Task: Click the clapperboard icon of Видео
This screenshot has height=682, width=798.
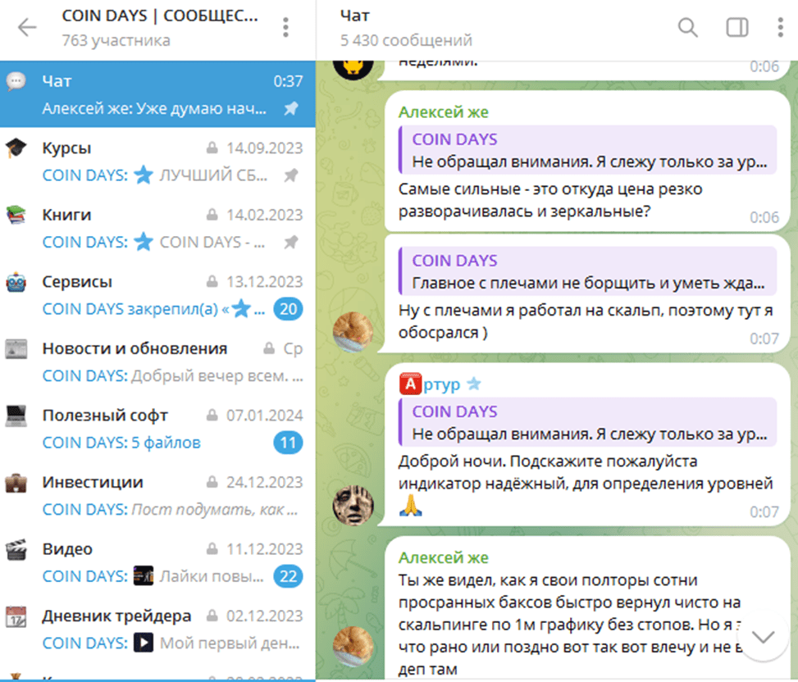Action: pyautogui.click(x=16, y=549)
